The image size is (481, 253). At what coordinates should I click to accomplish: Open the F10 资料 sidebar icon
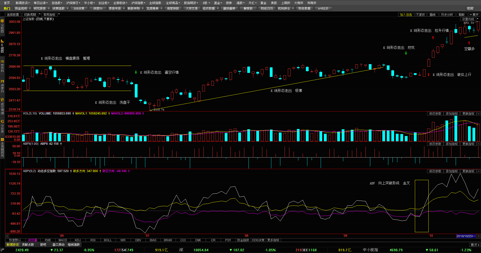(2, 66)
